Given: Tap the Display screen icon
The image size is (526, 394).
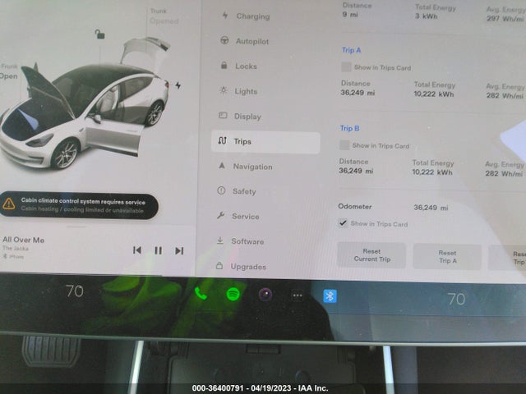Looking at the screenshot, I should tap(223, 115).
